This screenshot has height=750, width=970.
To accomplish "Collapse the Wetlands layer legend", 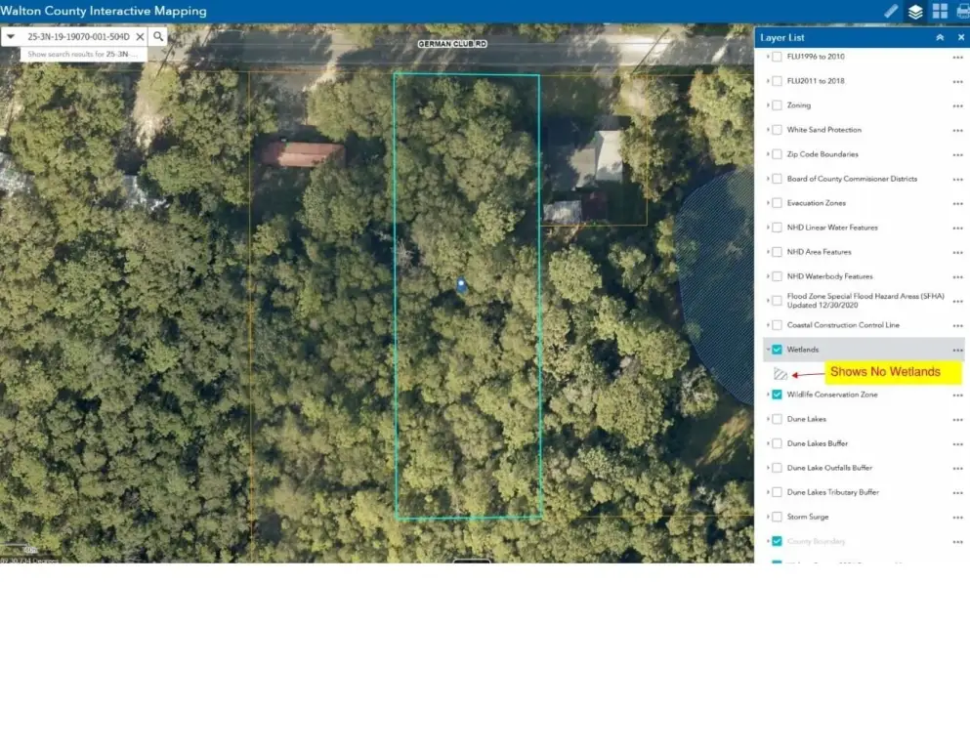I will pyautogui.click(x=768, y=350).
